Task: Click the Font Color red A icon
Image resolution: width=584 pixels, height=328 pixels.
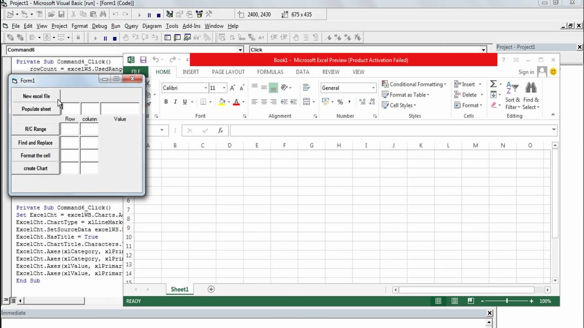Action: pyautogui.click(x=236, y=102)
